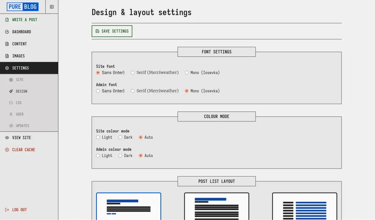Viewport: 375px width, 220px height.
Task: Select Serif (Merriweather) for Site font
Action: tap(132, 73)
